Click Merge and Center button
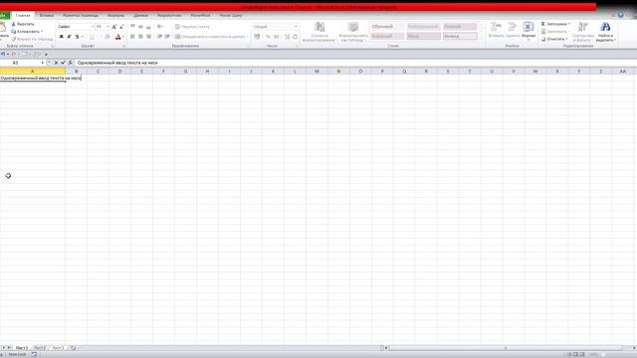 (210, 37)
